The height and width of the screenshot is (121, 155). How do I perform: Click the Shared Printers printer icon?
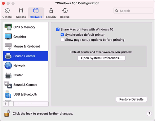click(8, 56)
